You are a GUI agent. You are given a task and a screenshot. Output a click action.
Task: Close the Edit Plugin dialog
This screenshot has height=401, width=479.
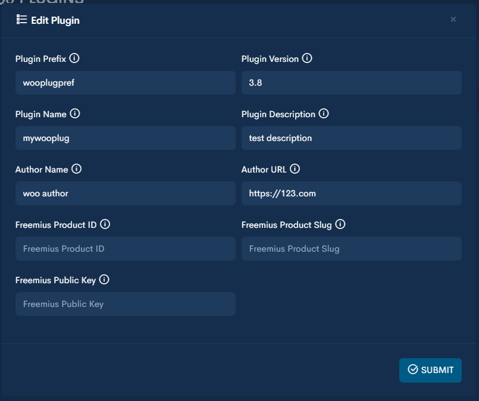coord(453,20)
